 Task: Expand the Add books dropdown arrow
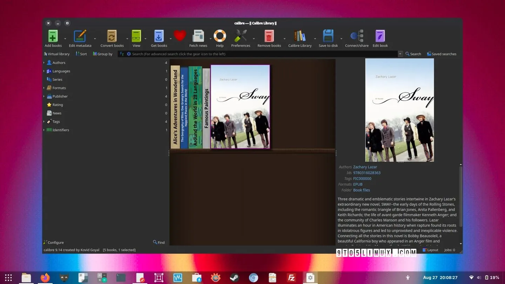click(65, 39)
